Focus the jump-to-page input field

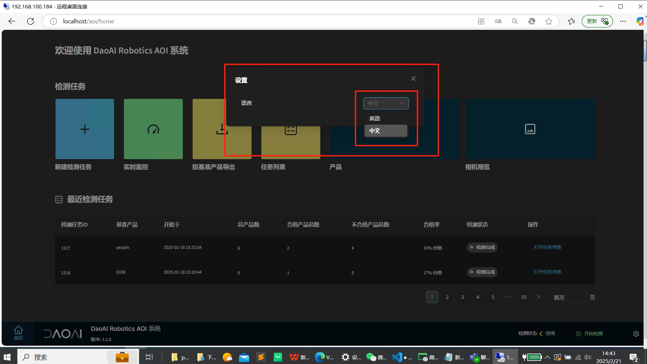point(577,297)
